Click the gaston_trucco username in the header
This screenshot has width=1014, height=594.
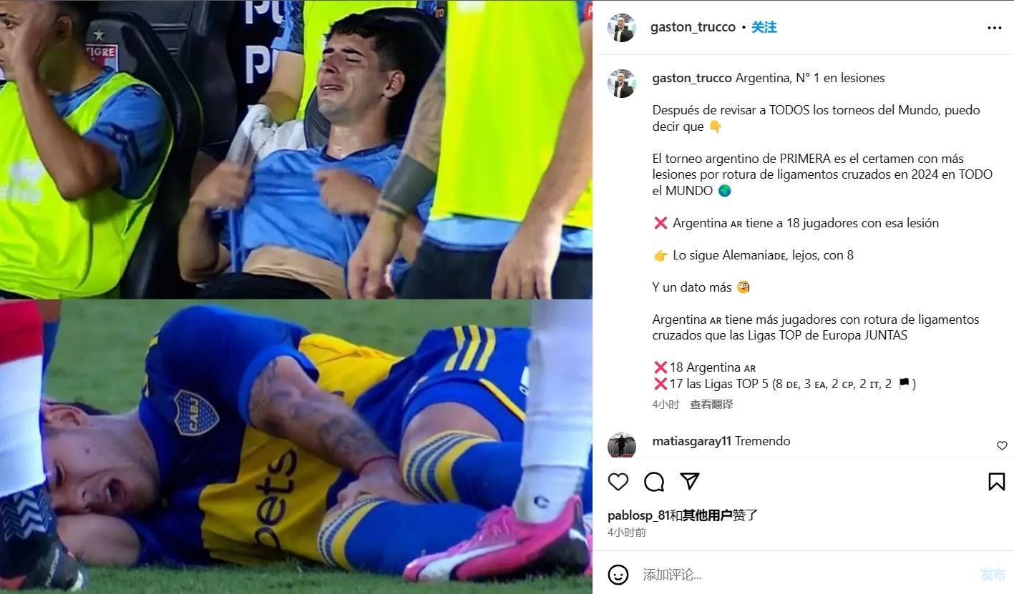click(x=693, y=27)
